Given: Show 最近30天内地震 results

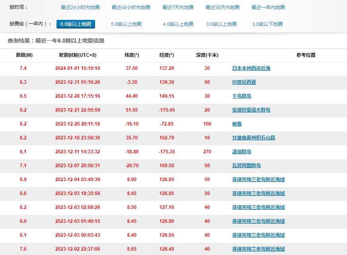Looking at the screenshot, I should pos(222,8).
